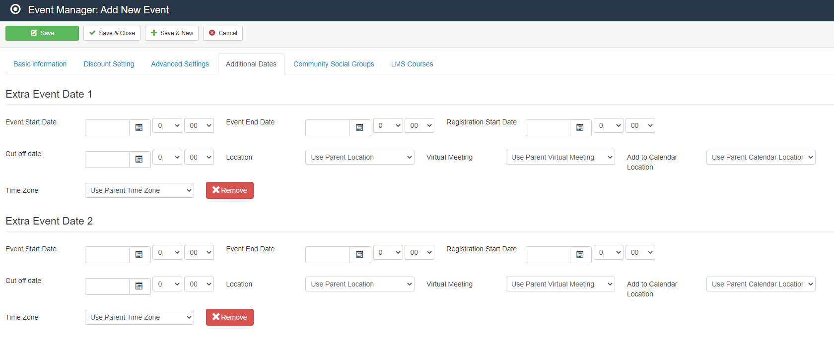The image size is (834, 341).
Task: Switch to the Basic information tab
Action: point(40,64)
